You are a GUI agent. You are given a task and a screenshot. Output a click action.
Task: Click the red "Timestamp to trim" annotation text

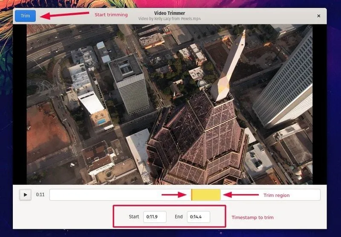click(x=252, y=217)
